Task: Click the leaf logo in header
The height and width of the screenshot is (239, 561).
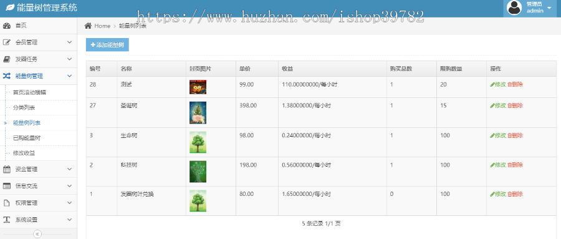Action: [10, 7]
